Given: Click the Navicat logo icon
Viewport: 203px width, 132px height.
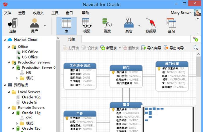Looking at the screenshot, I should pyautogui.click(x=5, y=4).
